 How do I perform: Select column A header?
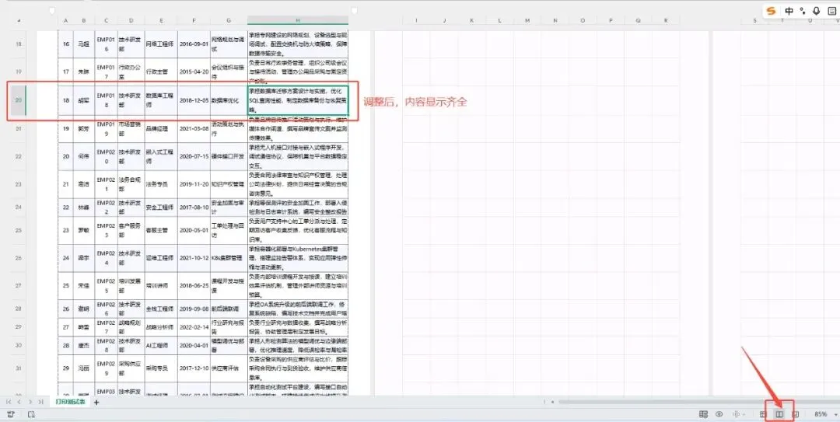point(65,20)
